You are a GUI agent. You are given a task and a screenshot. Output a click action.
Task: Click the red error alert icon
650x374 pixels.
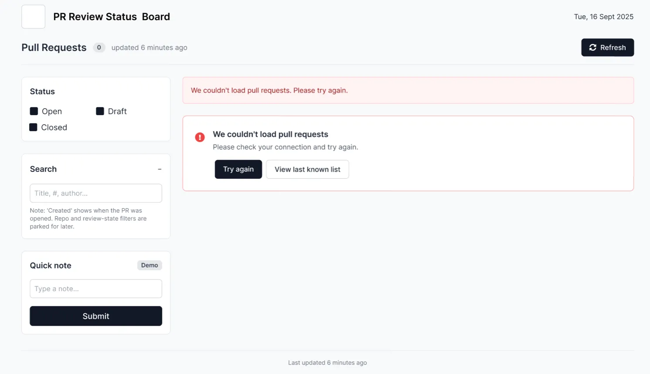[x=200, y=137]
